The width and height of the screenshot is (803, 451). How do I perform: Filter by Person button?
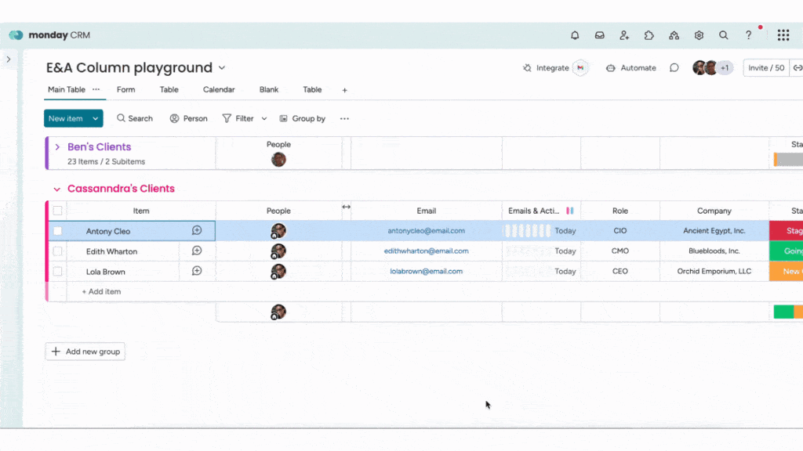click(188, 119)
